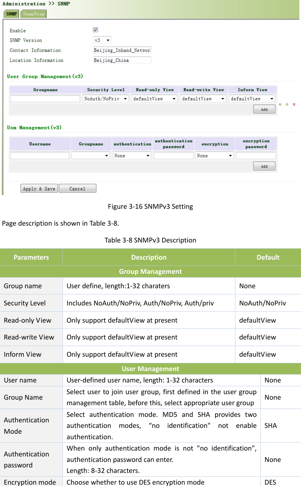Open the Usm Groupname dropdown
Screen dimensions: 301x486
(x=91, y=156)
